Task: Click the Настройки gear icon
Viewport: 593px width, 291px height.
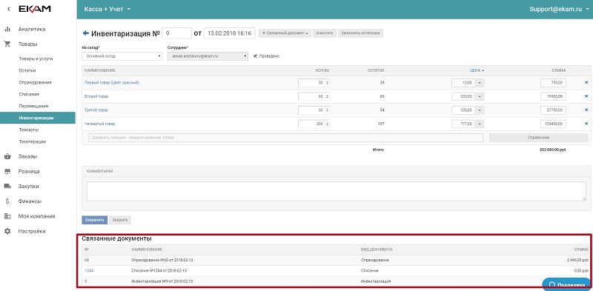Action: coord(7,231)
